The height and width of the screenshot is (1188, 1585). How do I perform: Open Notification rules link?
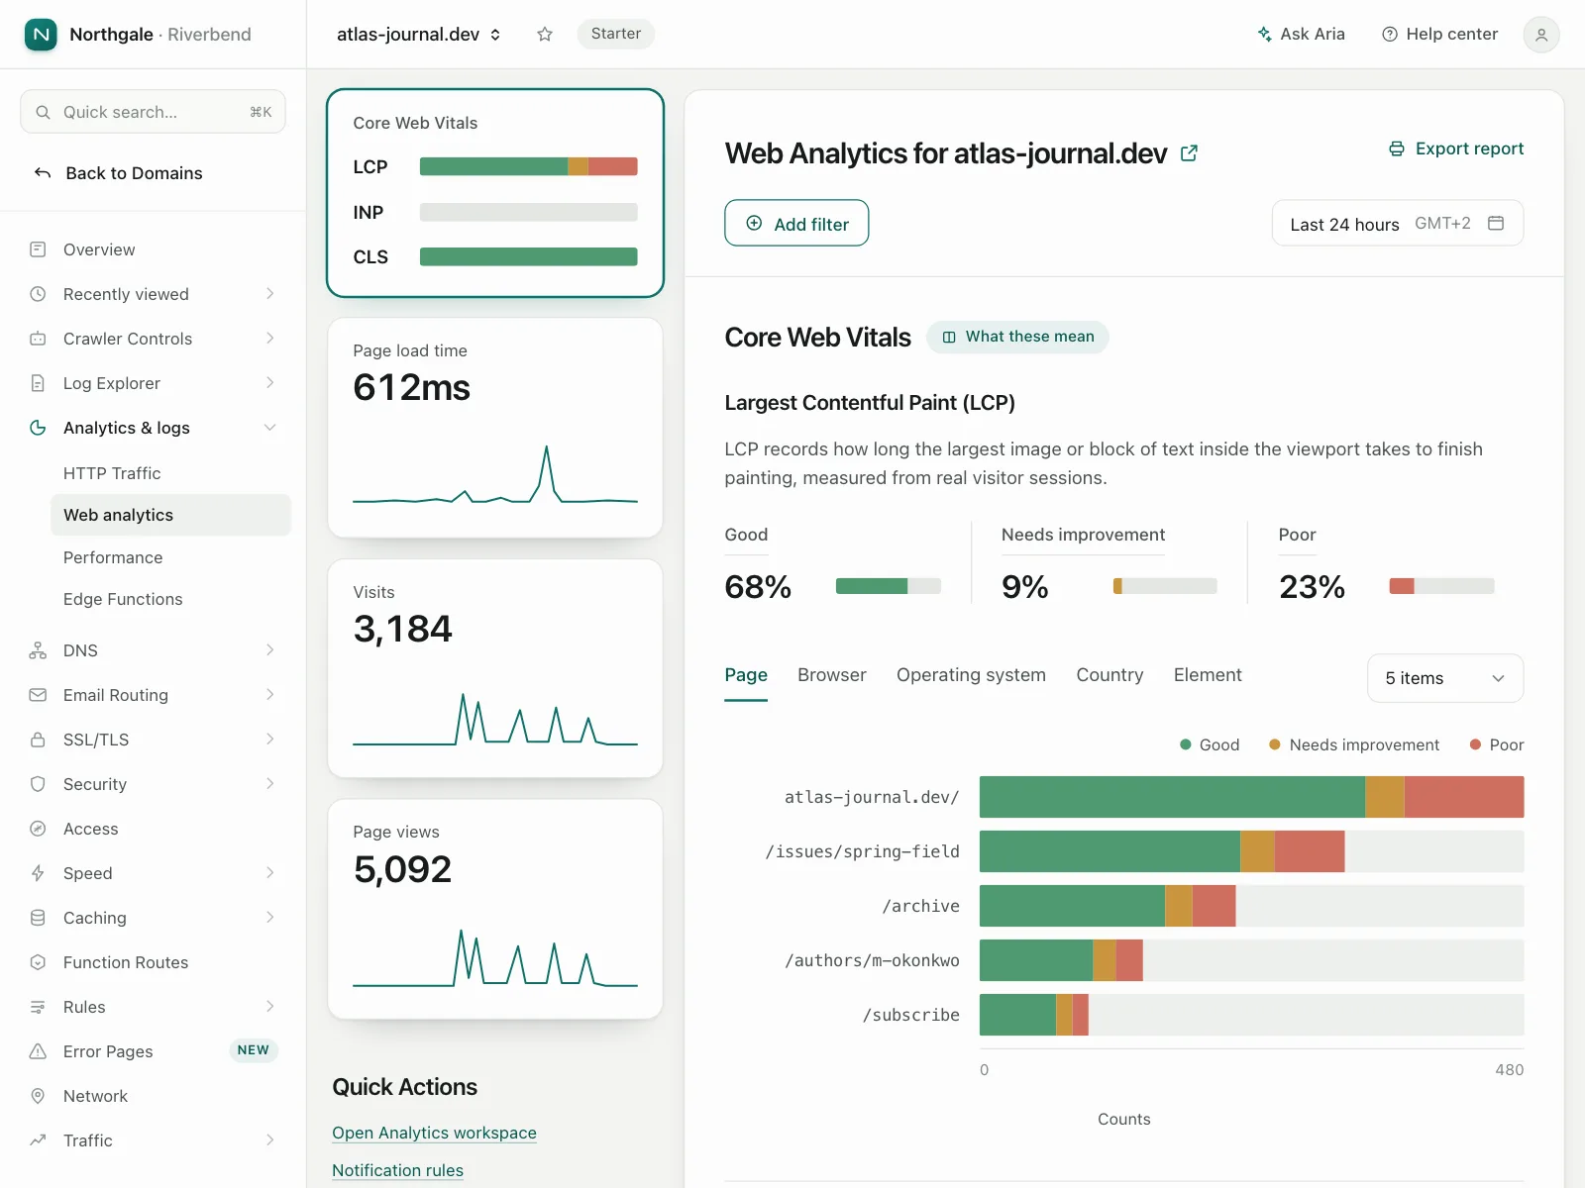tap(397, 1170)
